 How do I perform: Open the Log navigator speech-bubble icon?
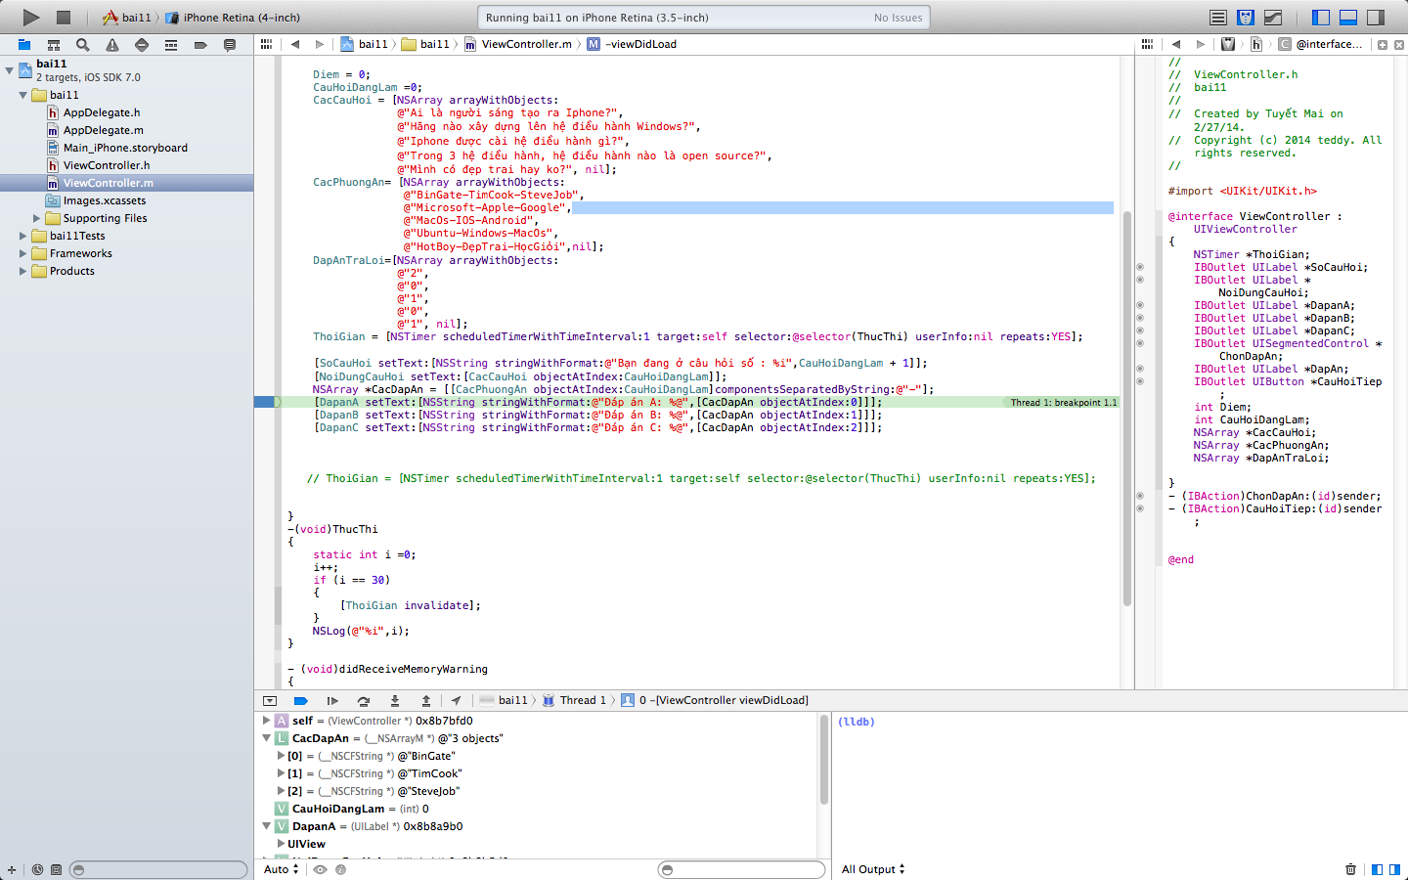coord(230,45)
